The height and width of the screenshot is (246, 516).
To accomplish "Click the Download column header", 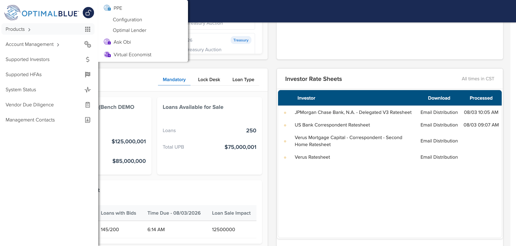I will click(439, 98).
